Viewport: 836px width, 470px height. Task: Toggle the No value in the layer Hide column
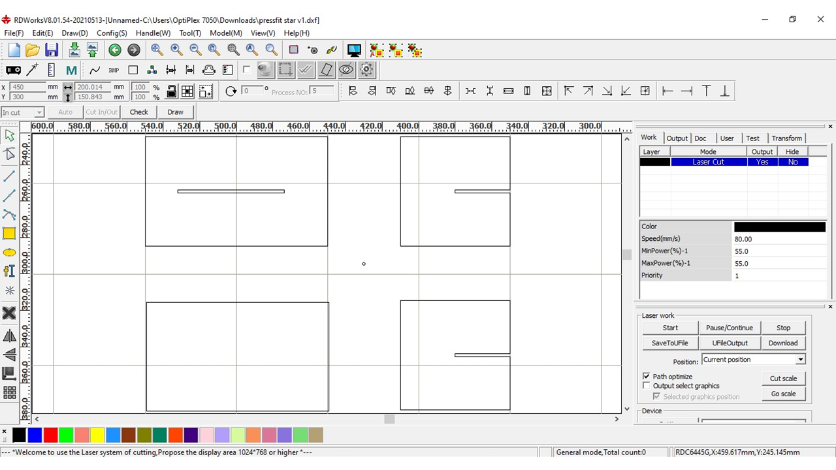coord(793,162)
